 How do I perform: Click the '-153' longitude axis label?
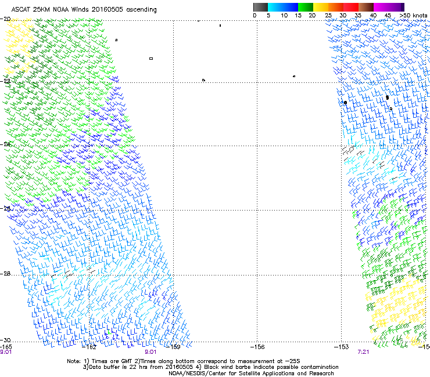tap(341, 347)
